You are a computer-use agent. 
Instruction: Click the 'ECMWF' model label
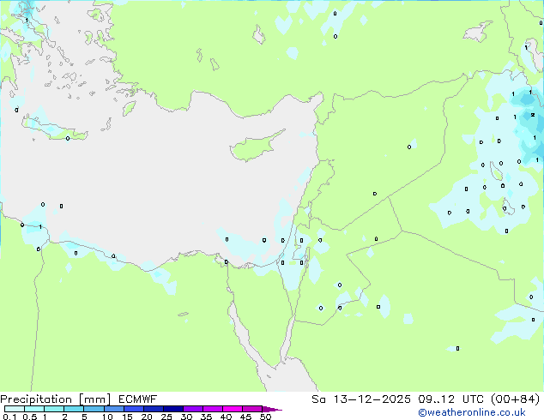138,399
